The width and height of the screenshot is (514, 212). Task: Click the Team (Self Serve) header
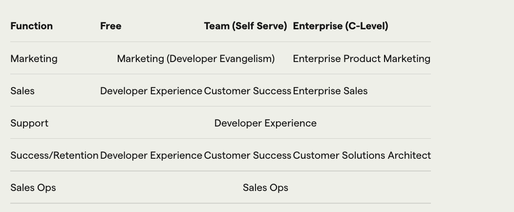click(245, 26)
